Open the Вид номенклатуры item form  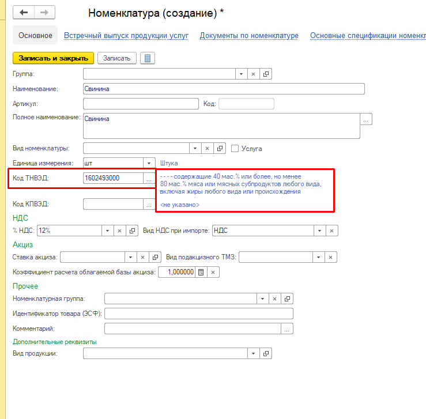click(x=220, y=148)
